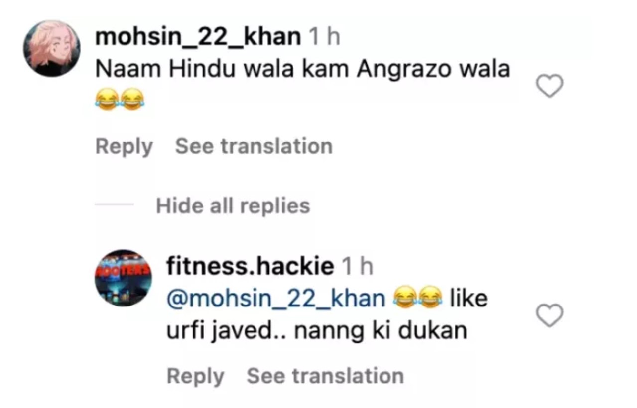Visit the fitness.hackie username in bold
637x408 pixels.
point(250,267)
